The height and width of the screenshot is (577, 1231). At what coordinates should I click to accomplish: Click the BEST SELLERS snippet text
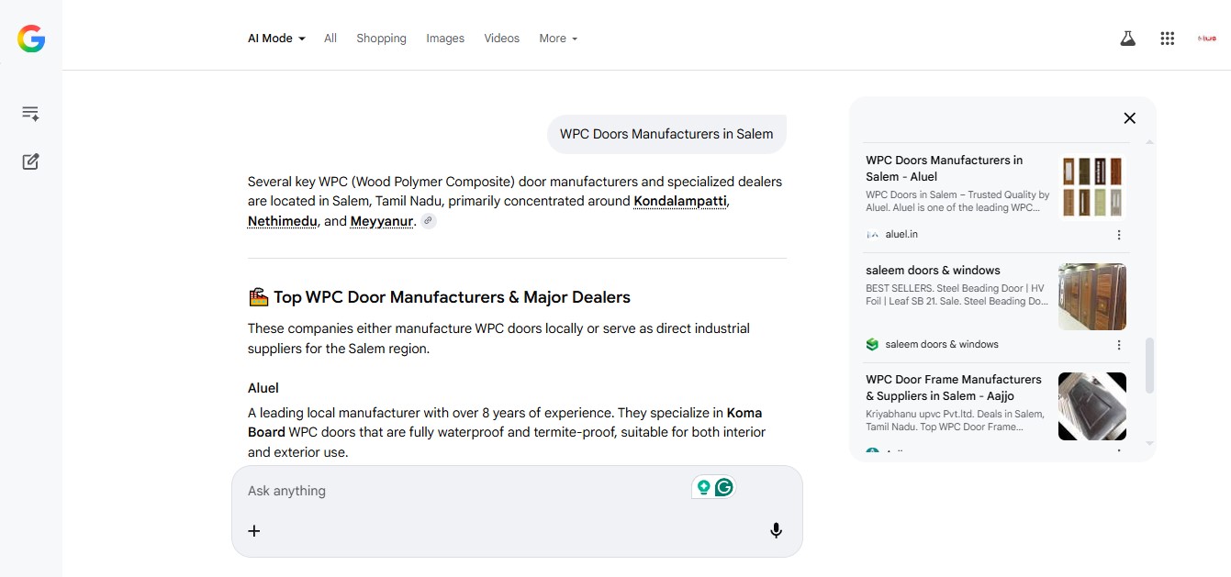(x=957, y=294)
